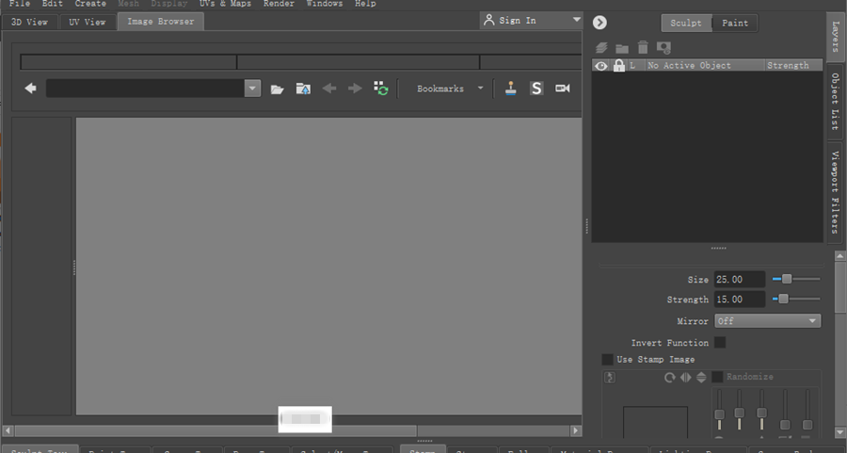Click the lock column header icon

[x=619, y=65]
